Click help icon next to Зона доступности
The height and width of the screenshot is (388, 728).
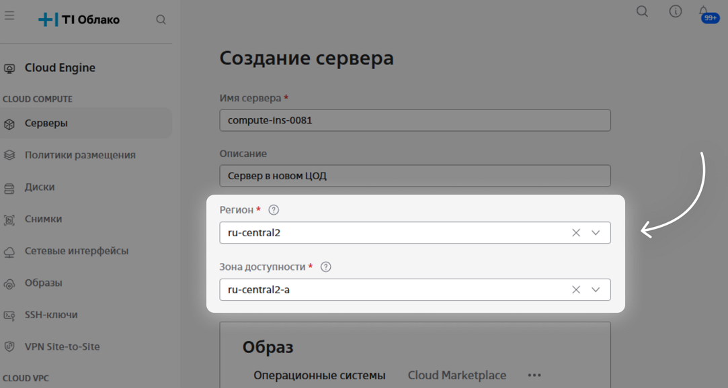(326, 267)
